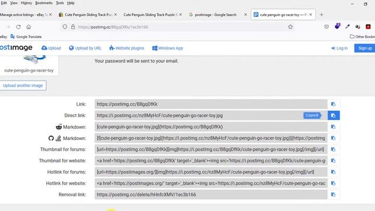Image resolution: width=375 pixels, height=211 pixels.
Task: Copy Thumbnail for website code
Action: coord(333,161)
